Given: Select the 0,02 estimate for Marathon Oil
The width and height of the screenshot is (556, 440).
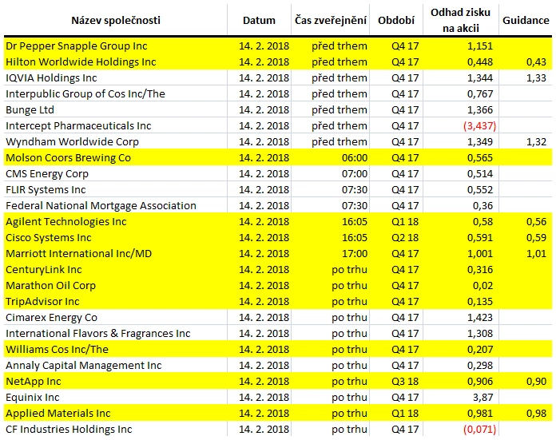Looking at the screenshot, I should (483, 285).
